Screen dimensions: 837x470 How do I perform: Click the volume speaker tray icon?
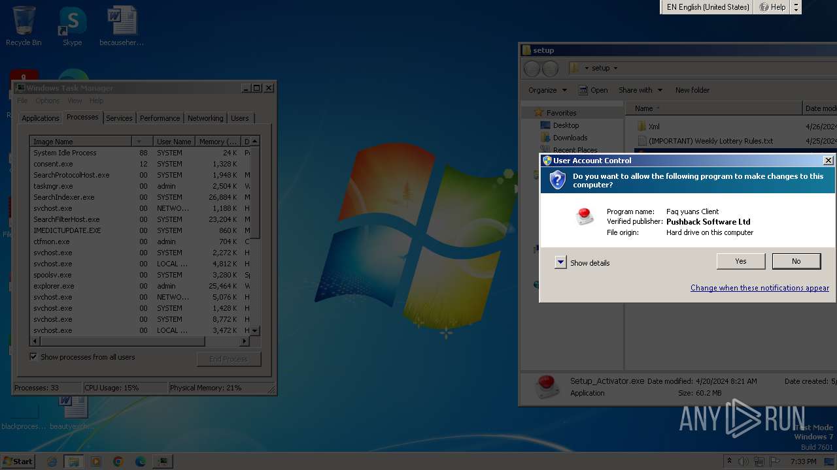pyautogui.click(x=743, y=462)
